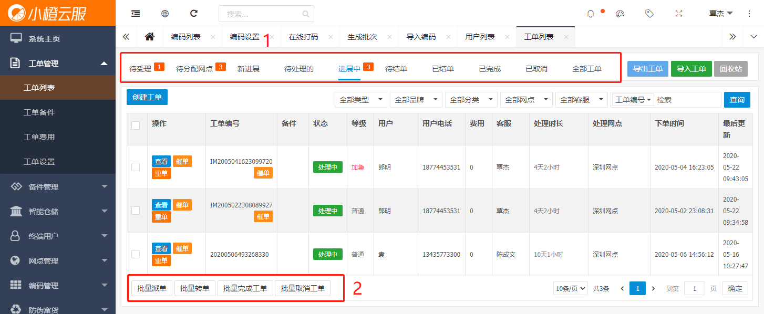Go to the home tab icon
The width and height of the screenshot is (764, 314).
pos(150,37)
